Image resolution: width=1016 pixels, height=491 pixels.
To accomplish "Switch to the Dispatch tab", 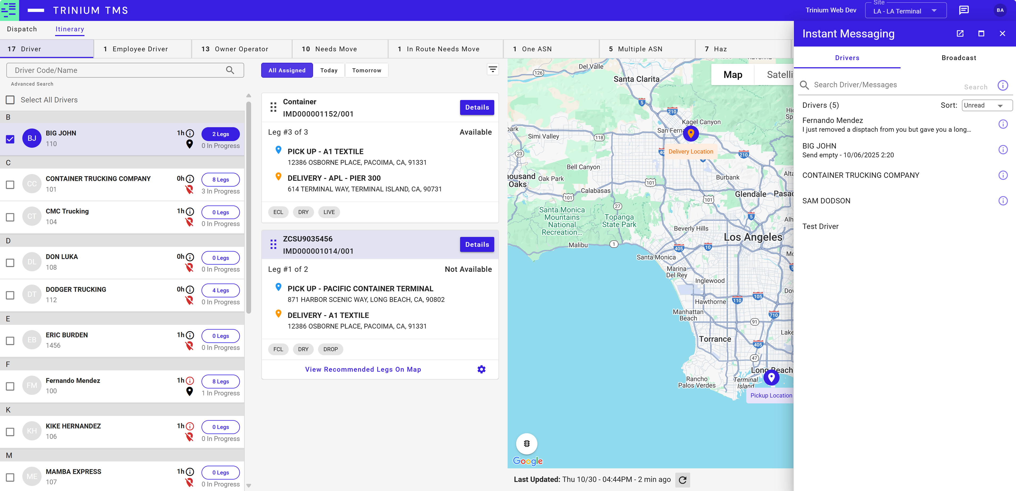I will click(22, 29).
